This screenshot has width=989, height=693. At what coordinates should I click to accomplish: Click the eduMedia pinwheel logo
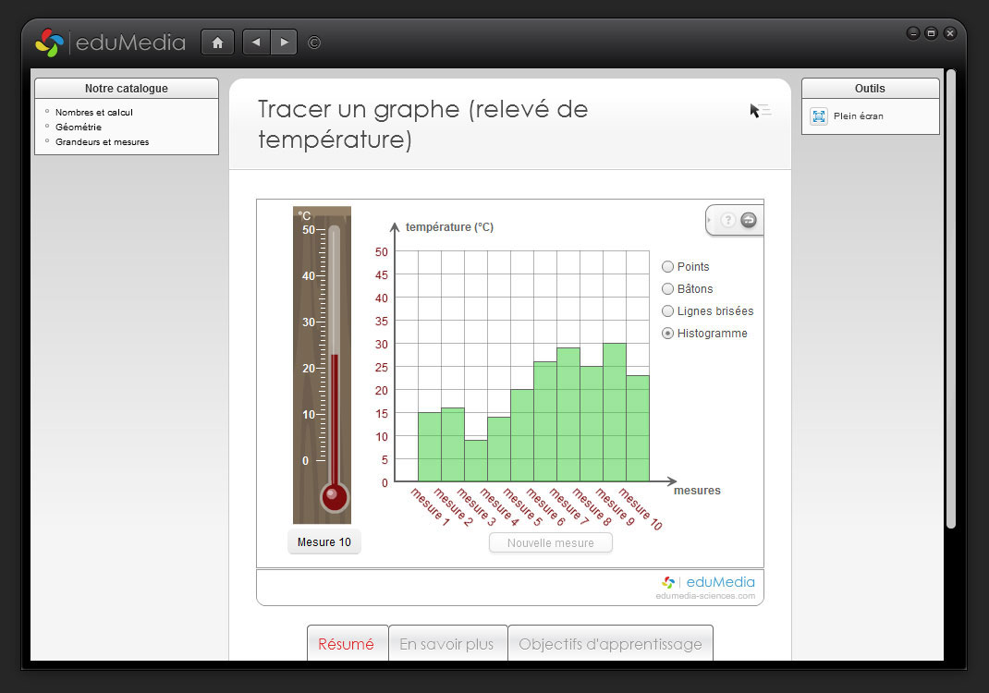49,43
